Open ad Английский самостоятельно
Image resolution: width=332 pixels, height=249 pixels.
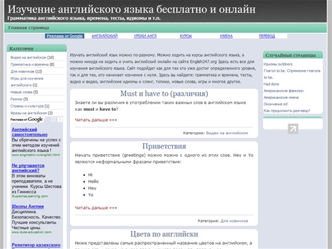coord(29,132)
